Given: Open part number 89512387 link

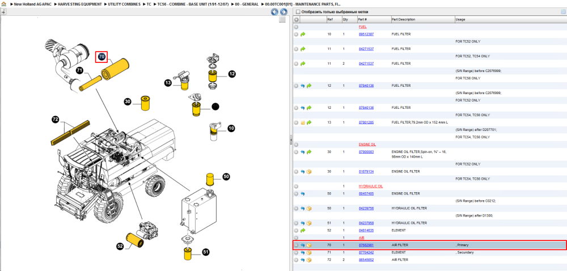Looking at the screenshot, I should point(366,34).
